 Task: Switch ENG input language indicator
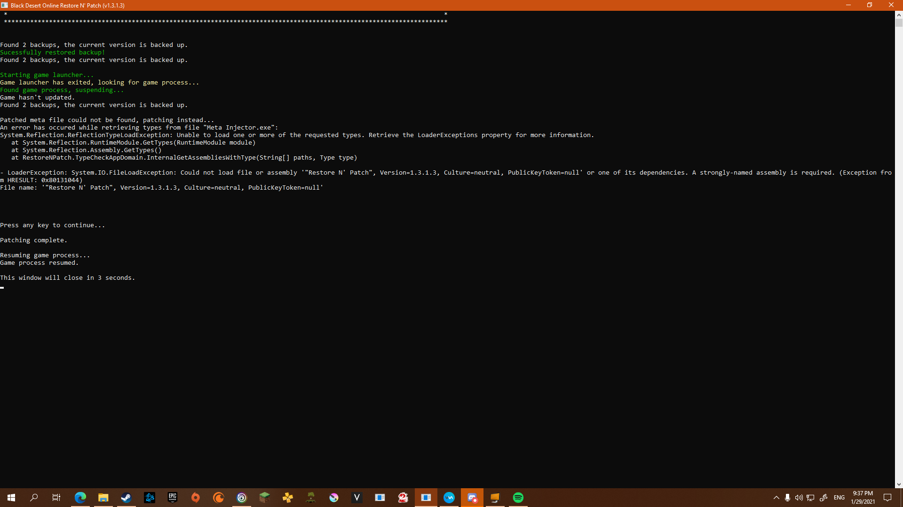tap(839, 498)
